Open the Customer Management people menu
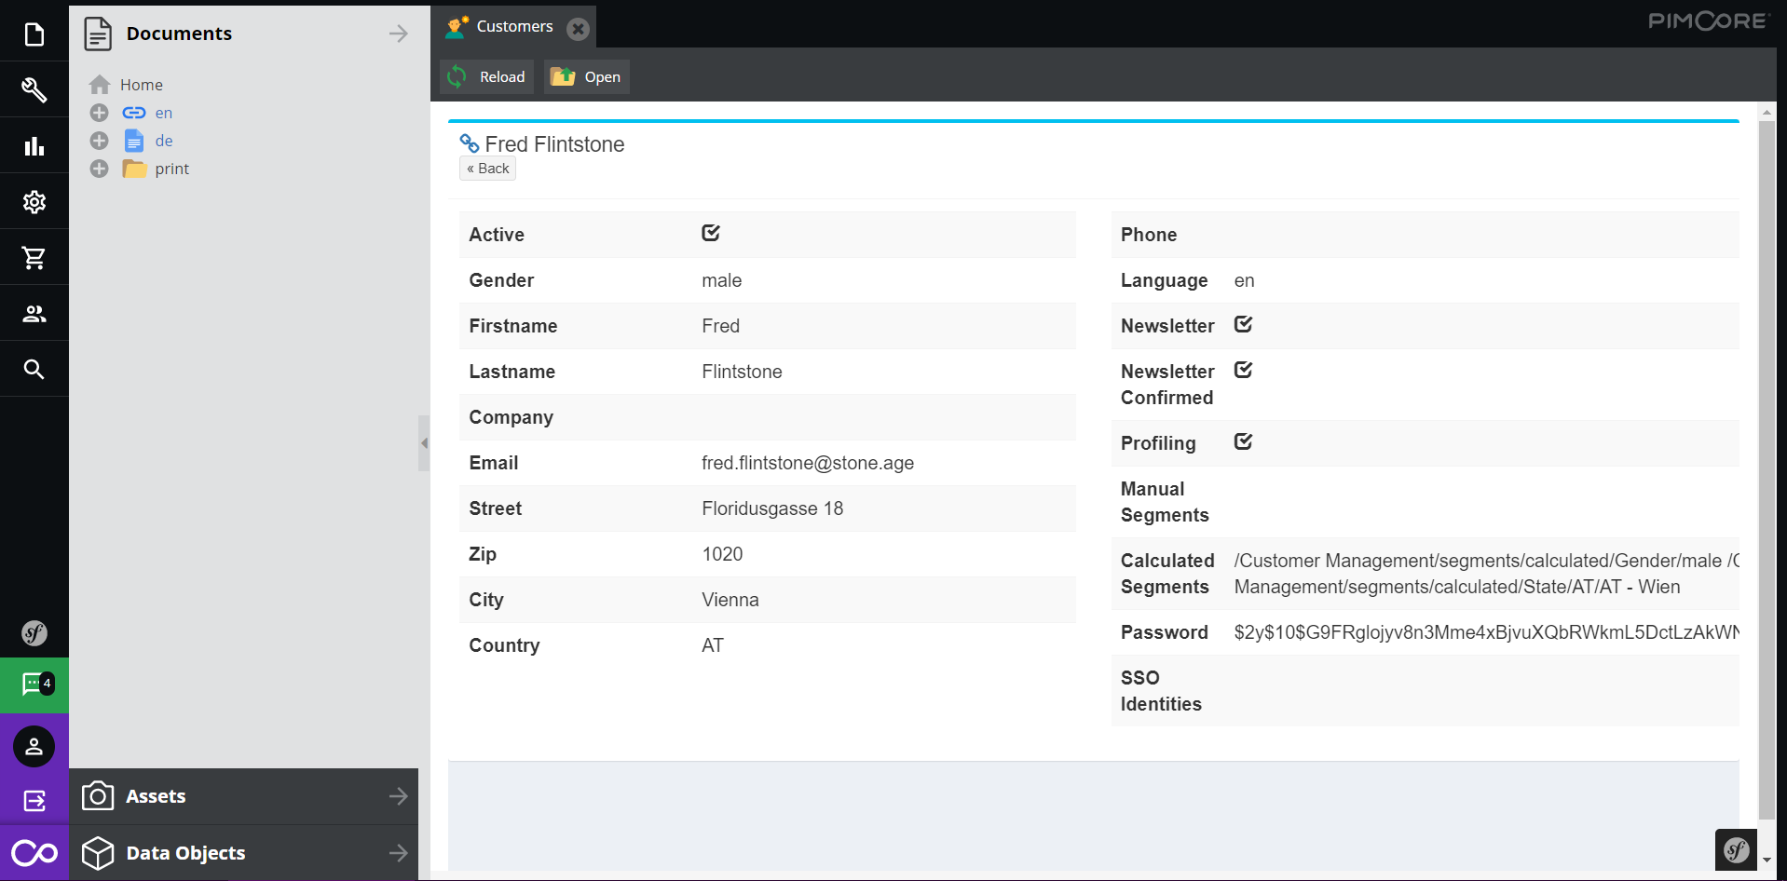 pyautogui.click(x=34, y=314)
